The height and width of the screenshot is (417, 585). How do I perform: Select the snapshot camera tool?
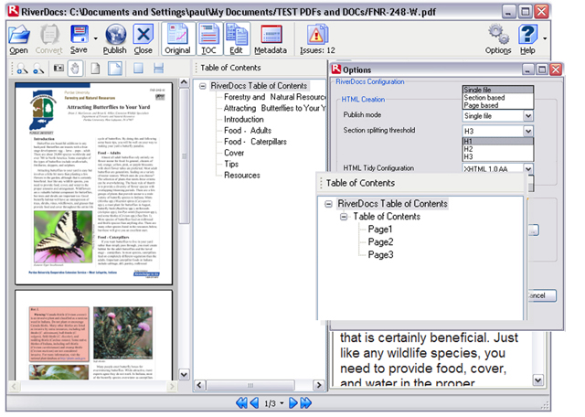[58, 69]
